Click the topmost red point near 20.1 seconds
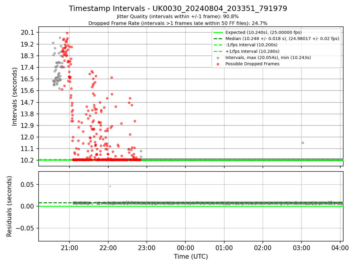356x267 pixels. 67,33
